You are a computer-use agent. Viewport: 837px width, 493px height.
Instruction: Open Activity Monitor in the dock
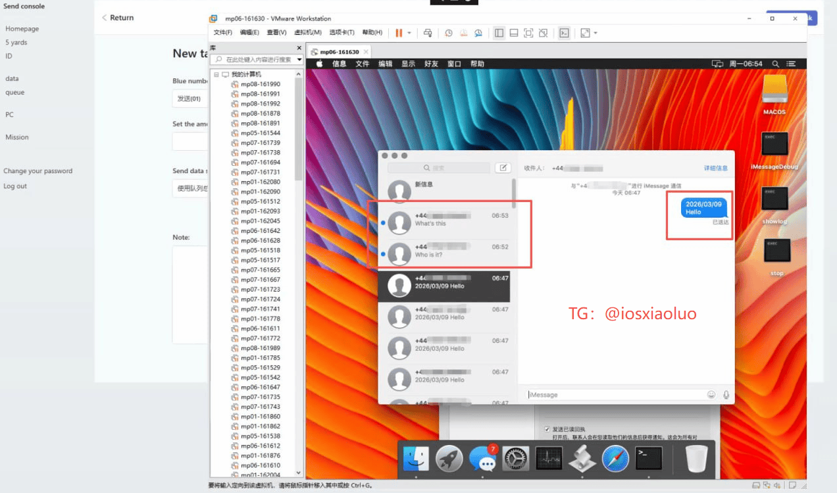click(549, 459)
